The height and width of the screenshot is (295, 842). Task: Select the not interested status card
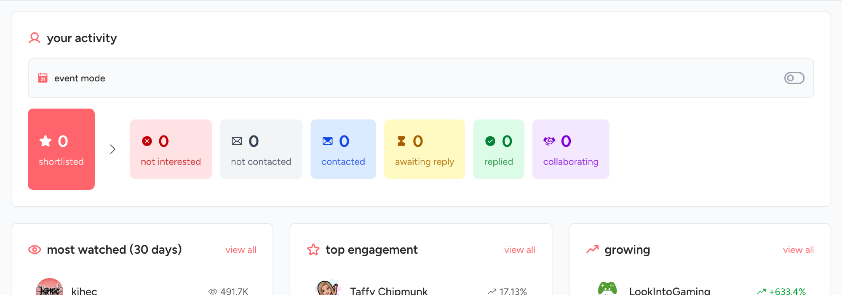pos(171,149)
